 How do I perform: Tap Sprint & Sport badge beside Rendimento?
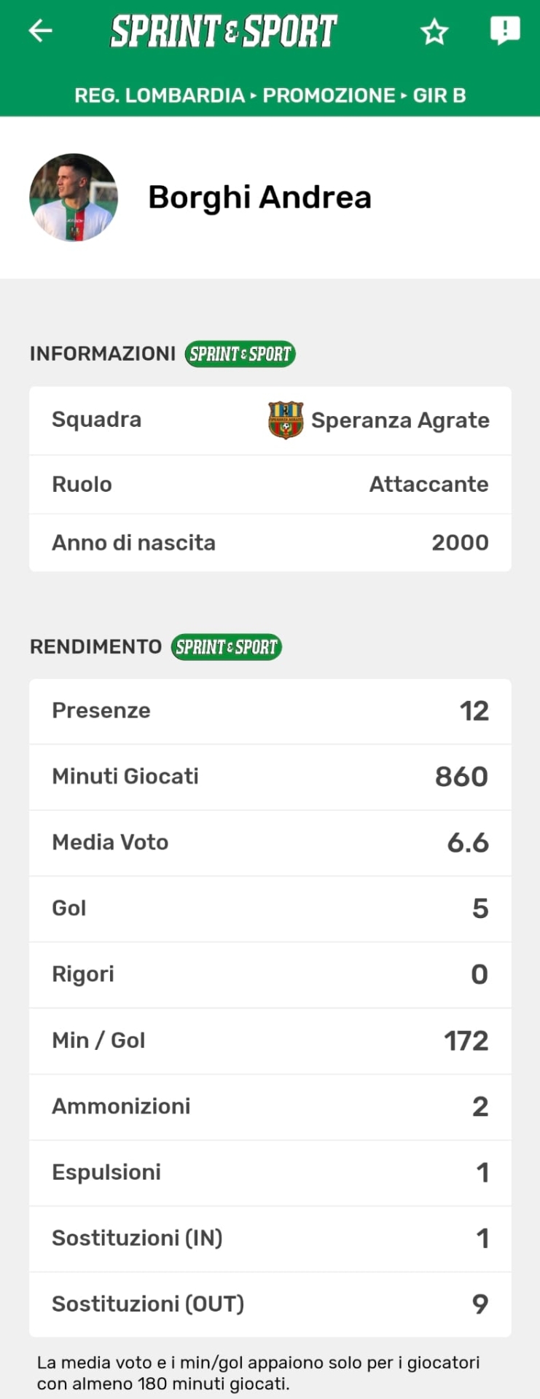[x=227, y=647]
